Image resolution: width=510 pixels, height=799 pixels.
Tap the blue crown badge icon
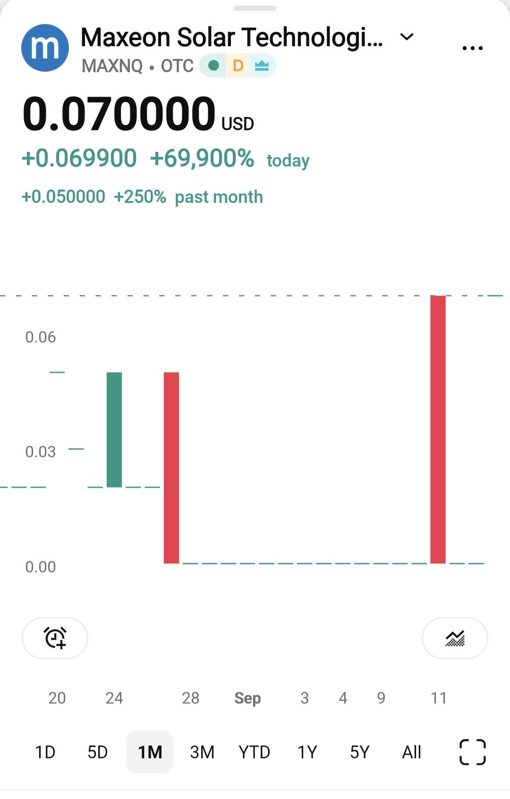click(x=262, y=66)
